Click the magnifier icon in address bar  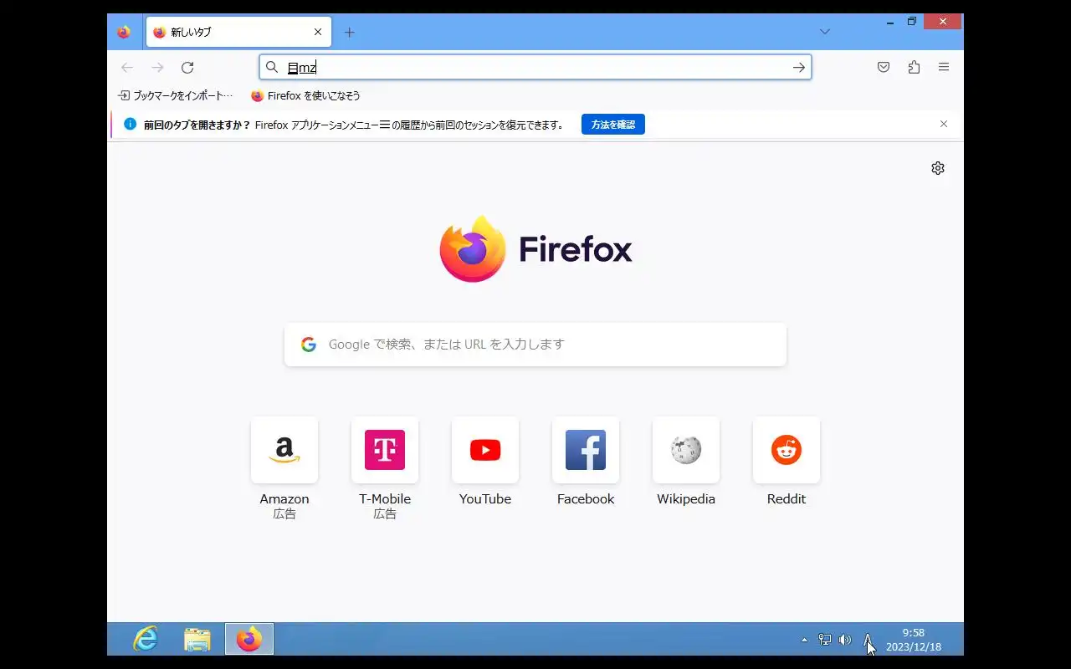pos(272,68)
